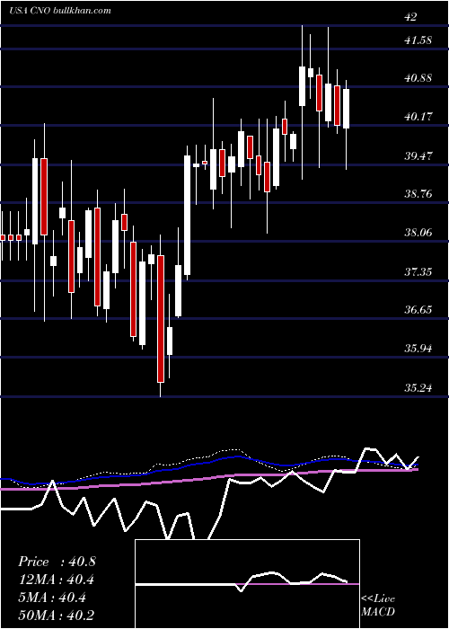The image size is (449, 629).
Task: Click inside the MACD inset chart box
Action: 247,584
